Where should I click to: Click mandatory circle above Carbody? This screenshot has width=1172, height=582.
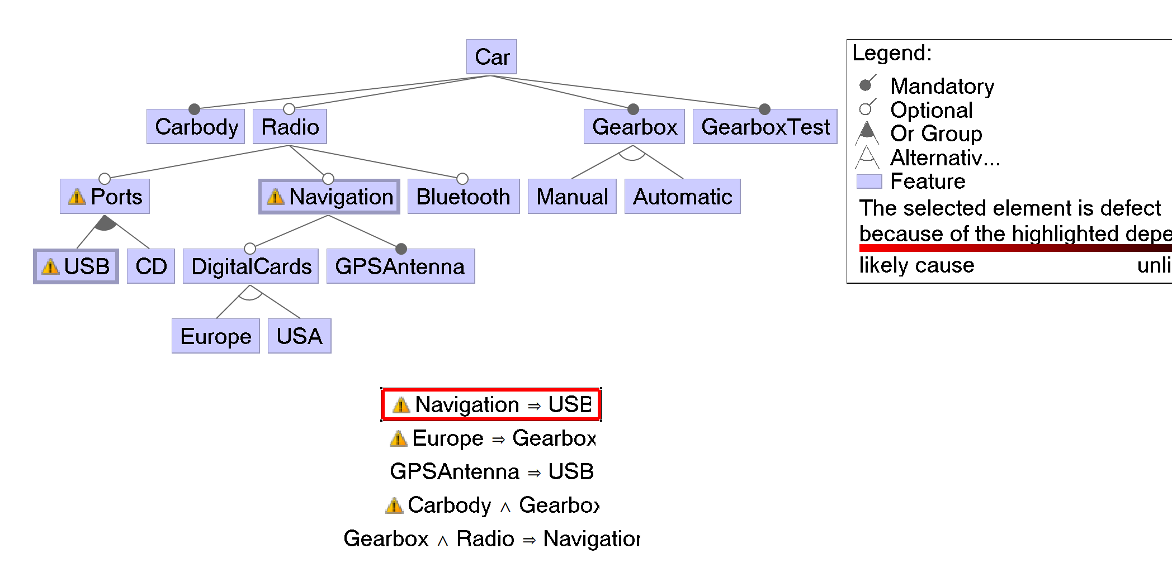tap(194, 109)
